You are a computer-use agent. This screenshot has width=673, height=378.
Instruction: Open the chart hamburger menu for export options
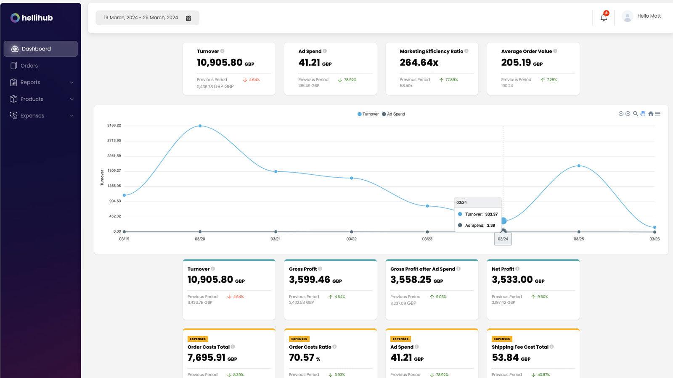pos(657,113)
